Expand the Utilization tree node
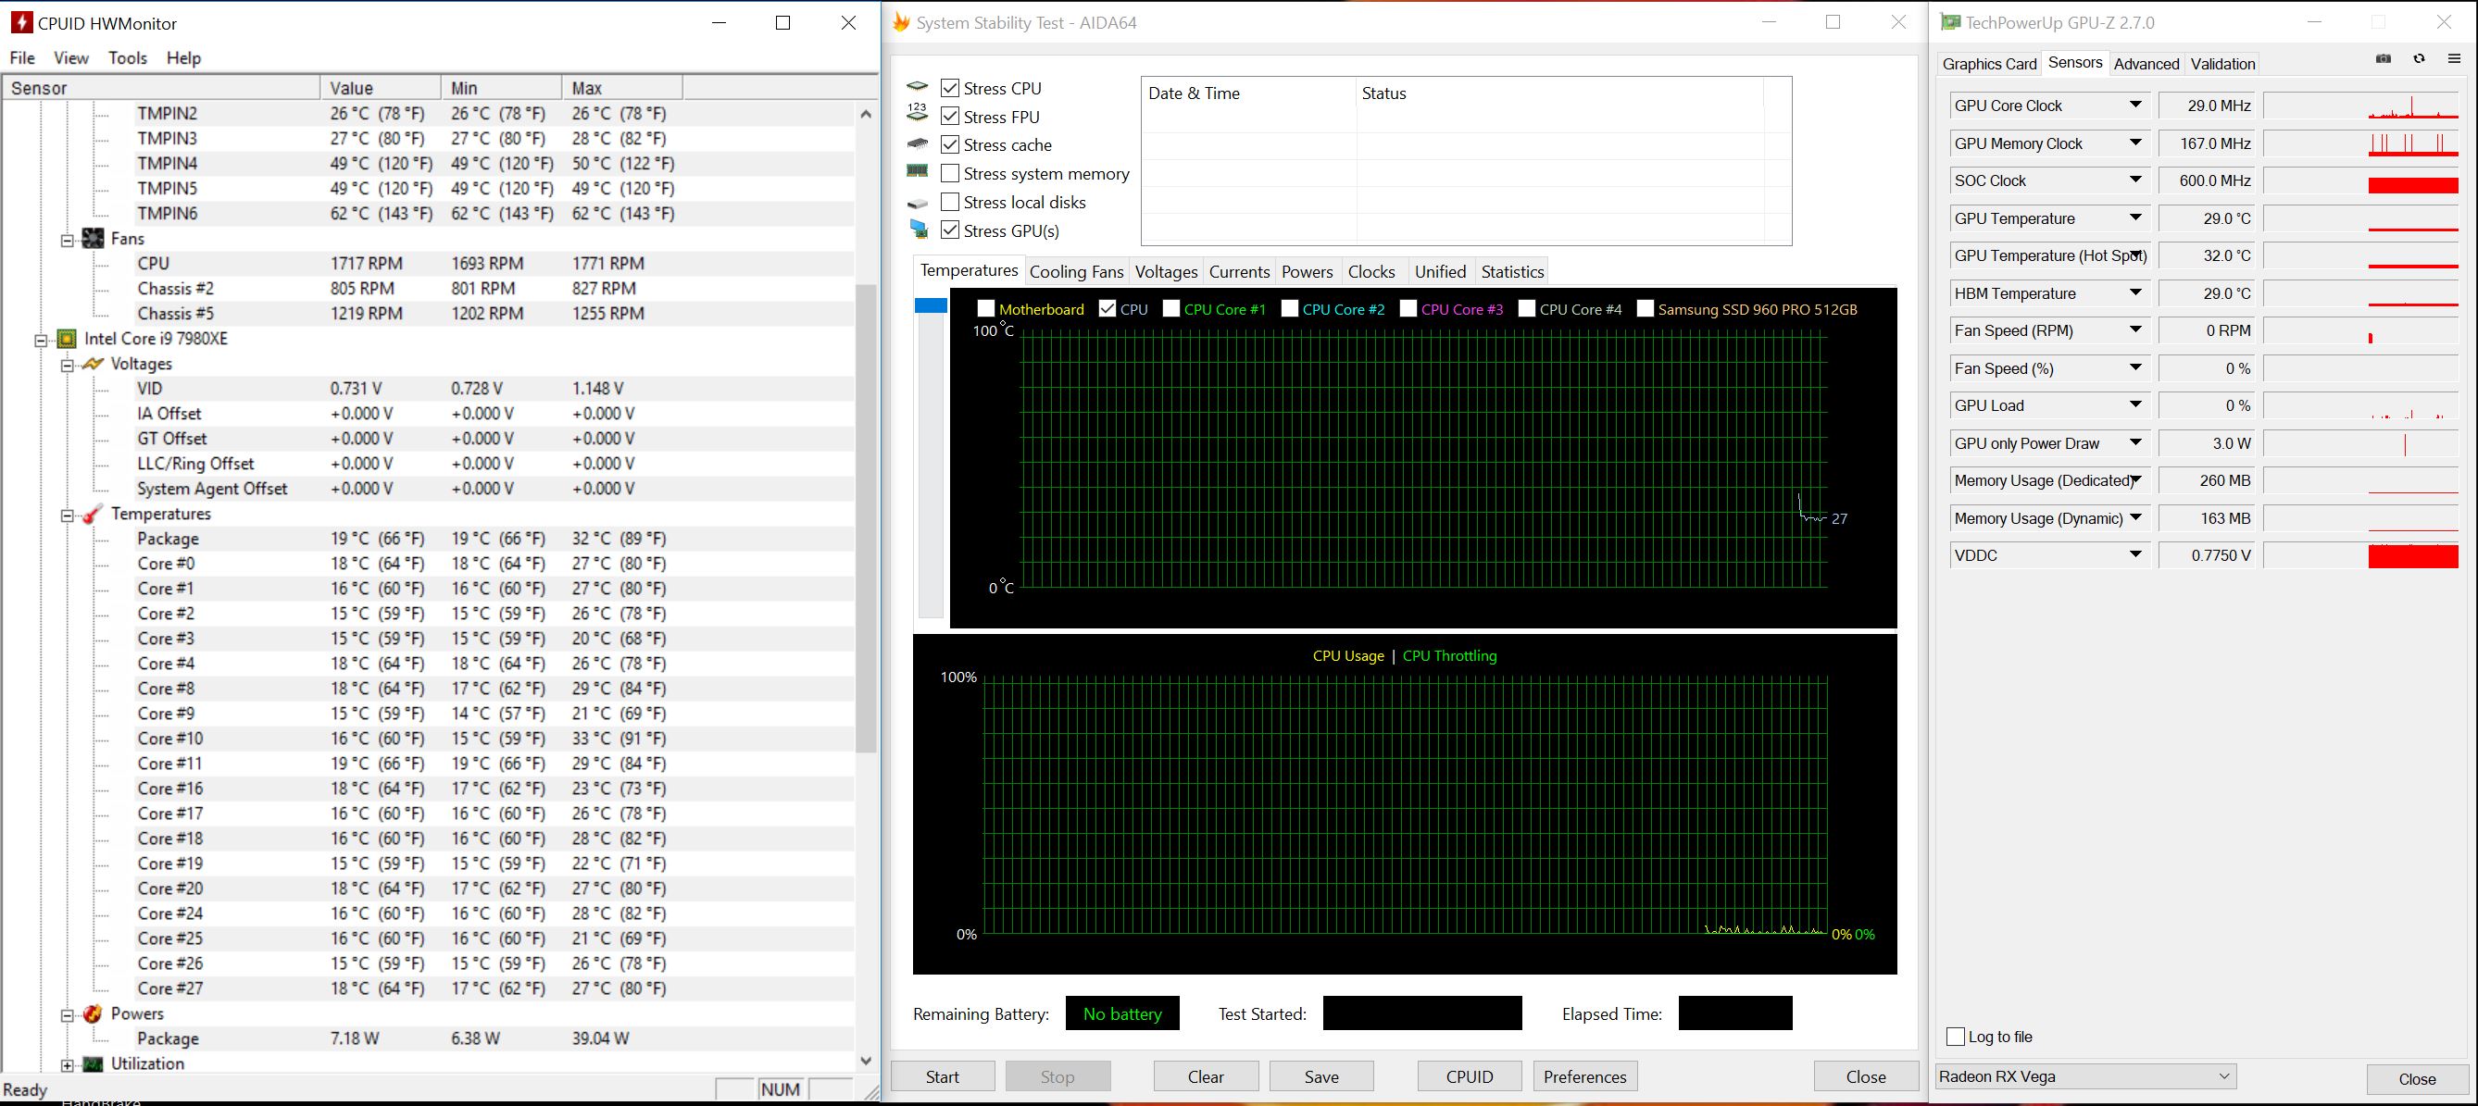2478x1106 pixels. tap(68, 1064)
